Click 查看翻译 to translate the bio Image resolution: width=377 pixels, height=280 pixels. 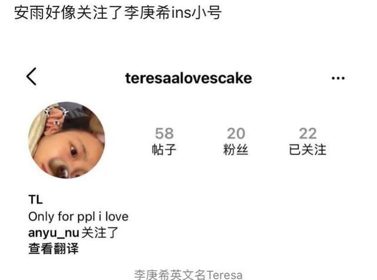pyautogui.click(x=54, y=249)
